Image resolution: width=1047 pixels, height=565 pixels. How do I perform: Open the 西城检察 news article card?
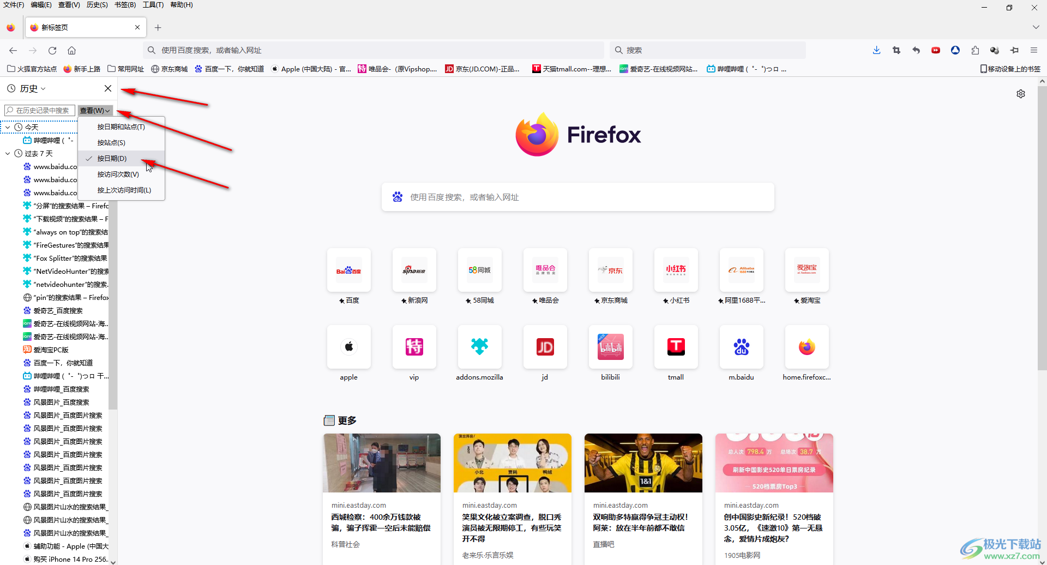tap(382, 499)
